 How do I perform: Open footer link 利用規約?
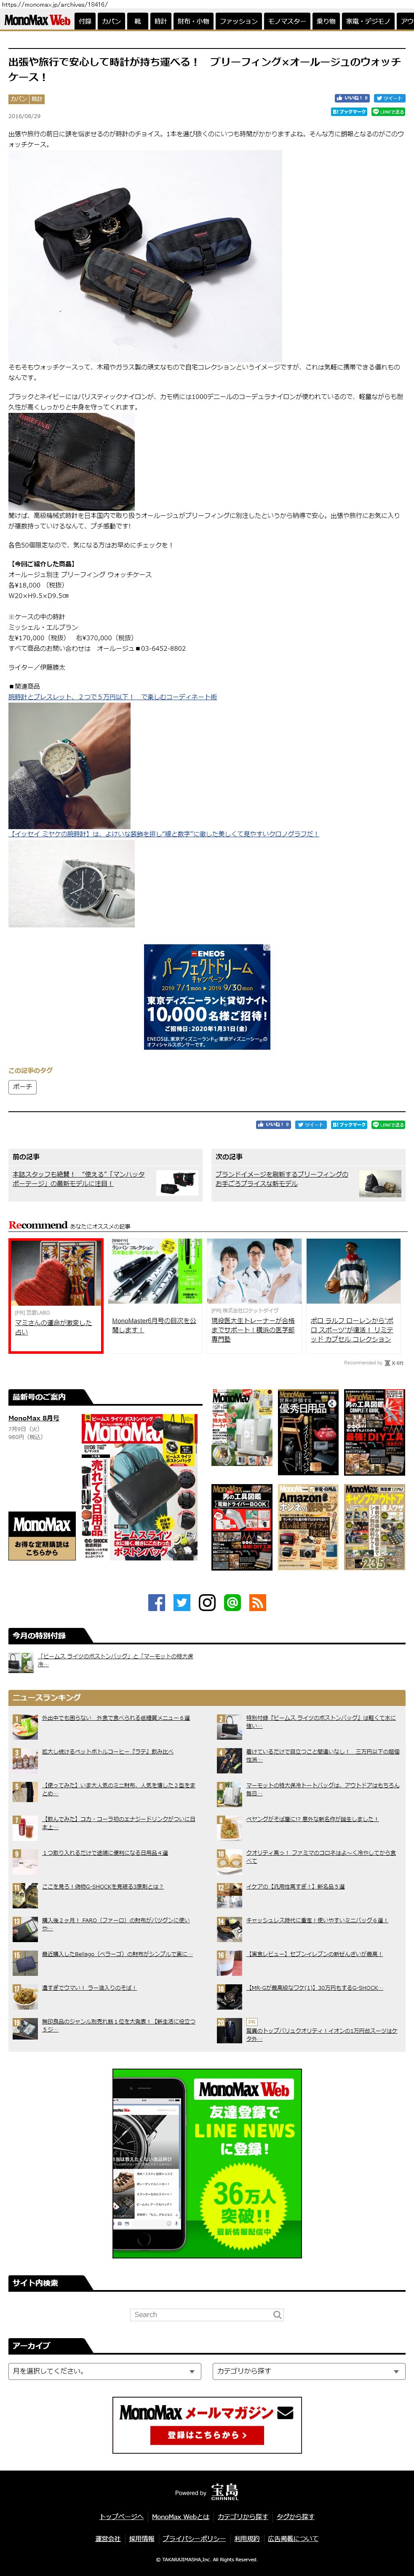pos(247,2539)
